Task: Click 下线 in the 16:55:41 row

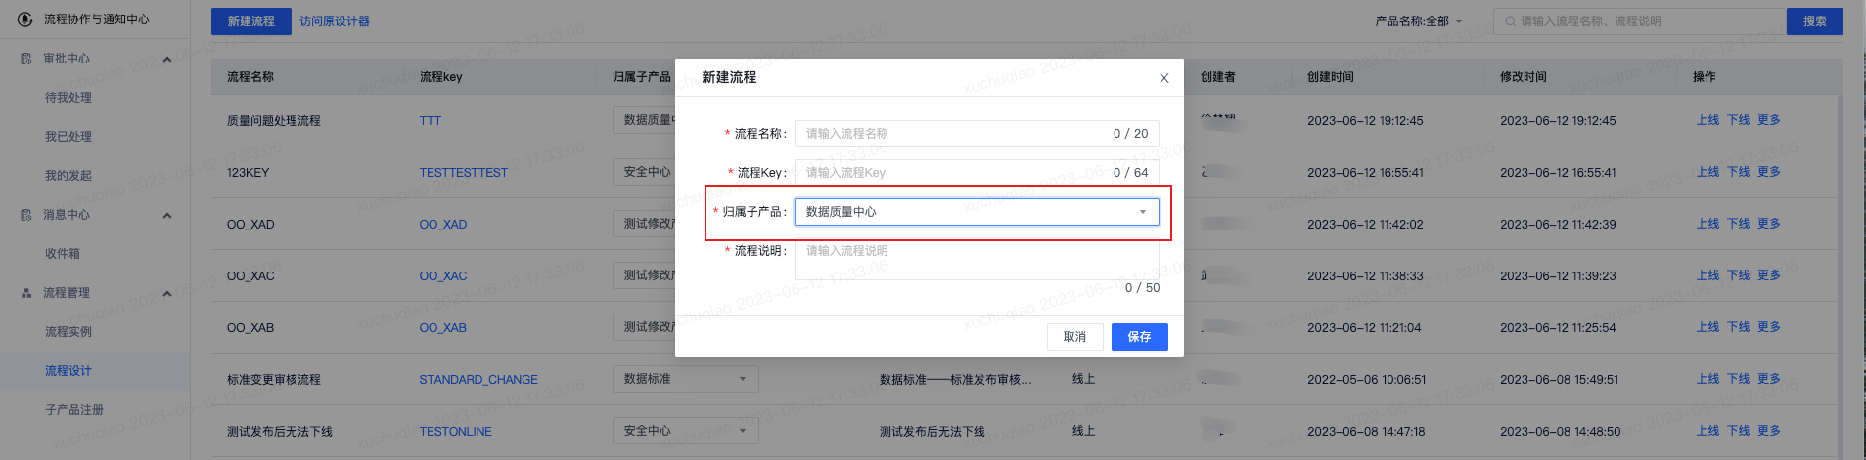Action: click(x=1738, y=172)
